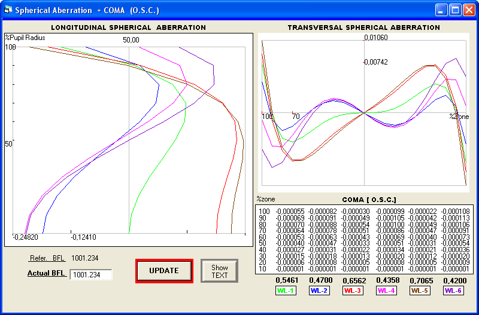
Task: Click the -0,12410 axis label
Action: coord(83,237)
